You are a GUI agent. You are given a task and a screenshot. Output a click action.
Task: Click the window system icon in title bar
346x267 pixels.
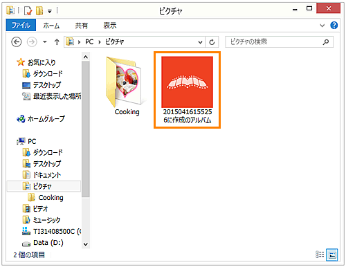click(x=10, y=10)
